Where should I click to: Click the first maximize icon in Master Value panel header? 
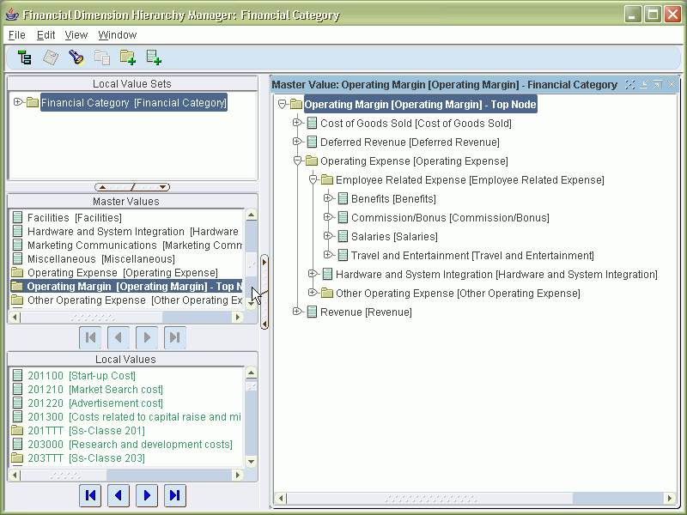[x=629, y=84]
